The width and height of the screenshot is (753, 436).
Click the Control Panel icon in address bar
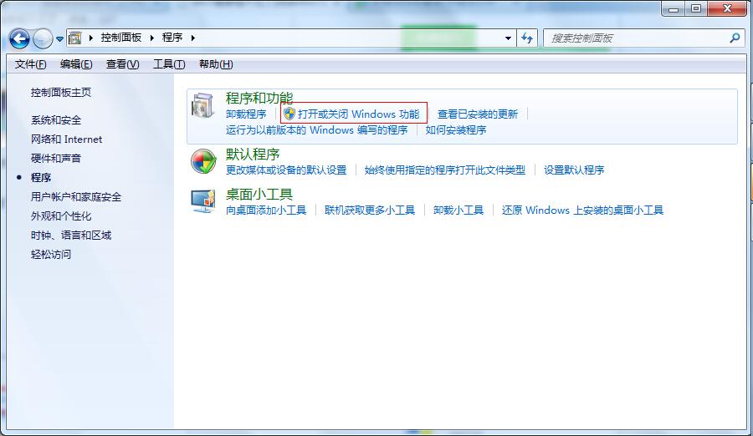pos(74,38)
